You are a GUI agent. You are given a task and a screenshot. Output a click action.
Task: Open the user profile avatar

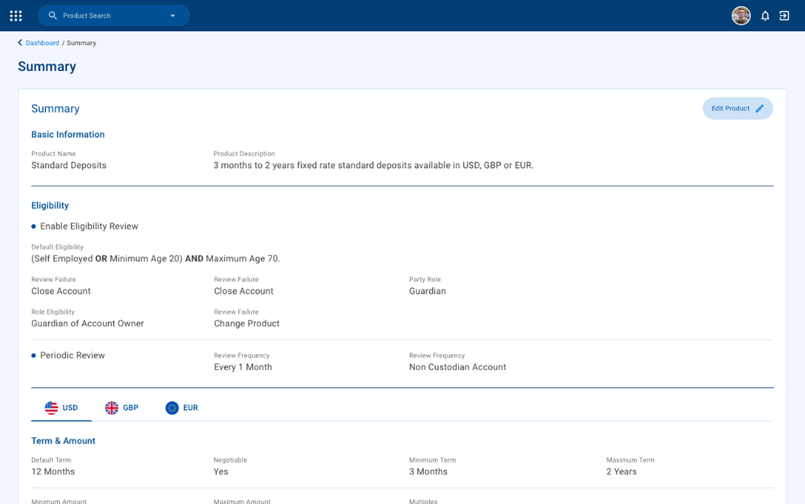741,16
